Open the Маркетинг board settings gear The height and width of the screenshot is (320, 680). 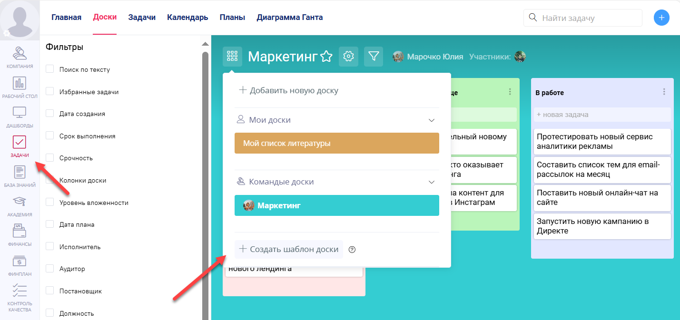click(x=348, y=56)
